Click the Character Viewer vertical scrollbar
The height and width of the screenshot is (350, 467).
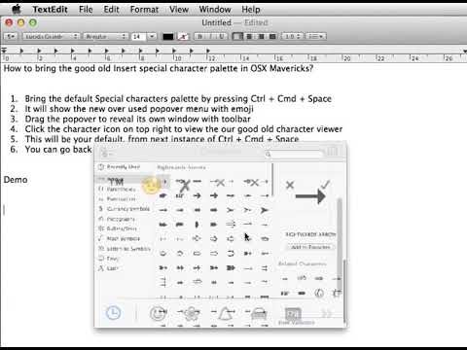[340, 245]
